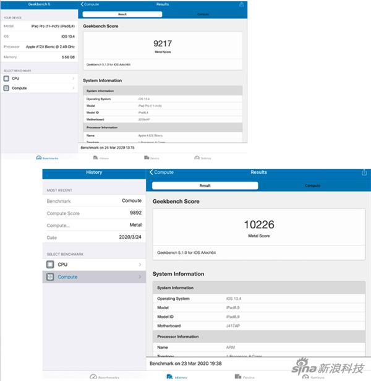Click Geekbench 5.1.0 for iOS AArch64 lower
This screenshot has height=381, width=371.
(186, 253)
